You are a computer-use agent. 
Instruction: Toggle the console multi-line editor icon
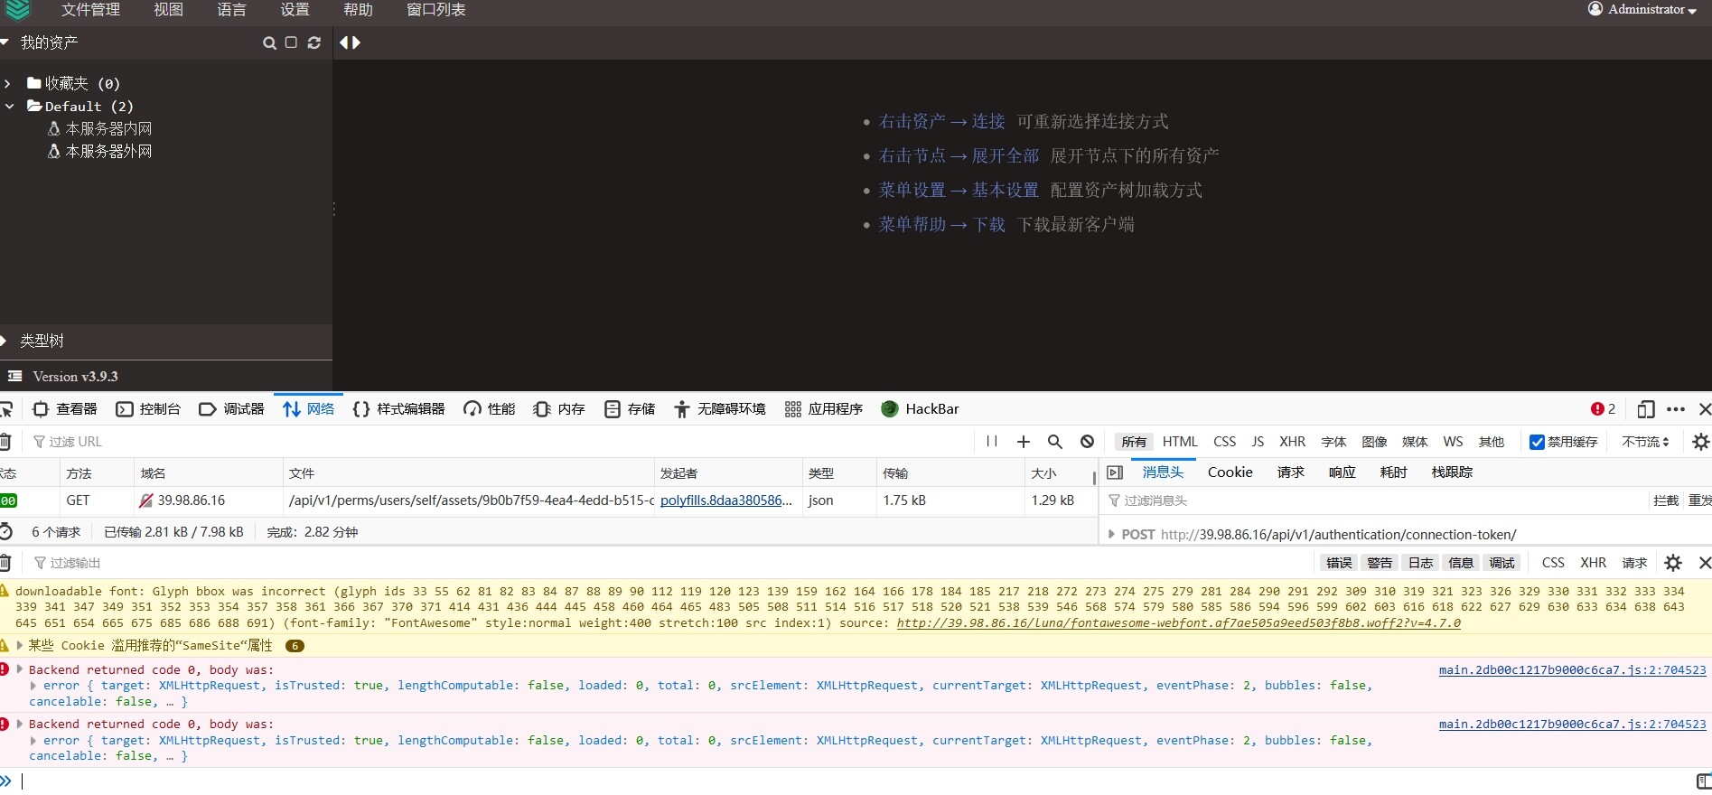[1704, 781]
